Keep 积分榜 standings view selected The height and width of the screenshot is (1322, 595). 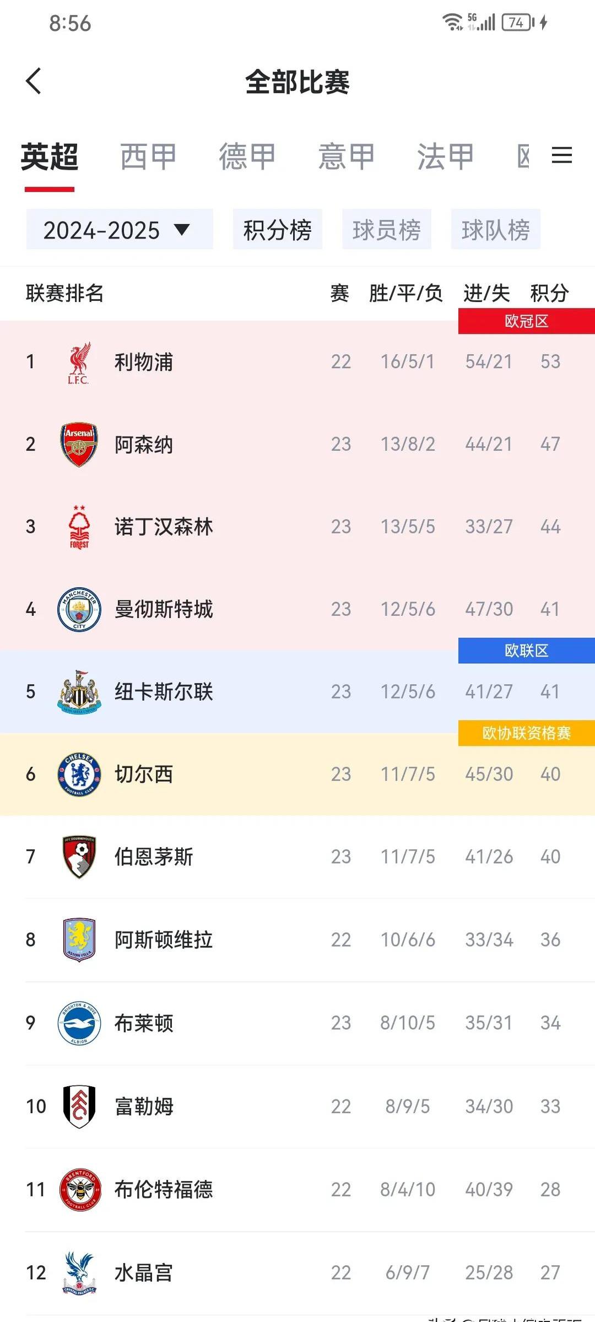277,230
